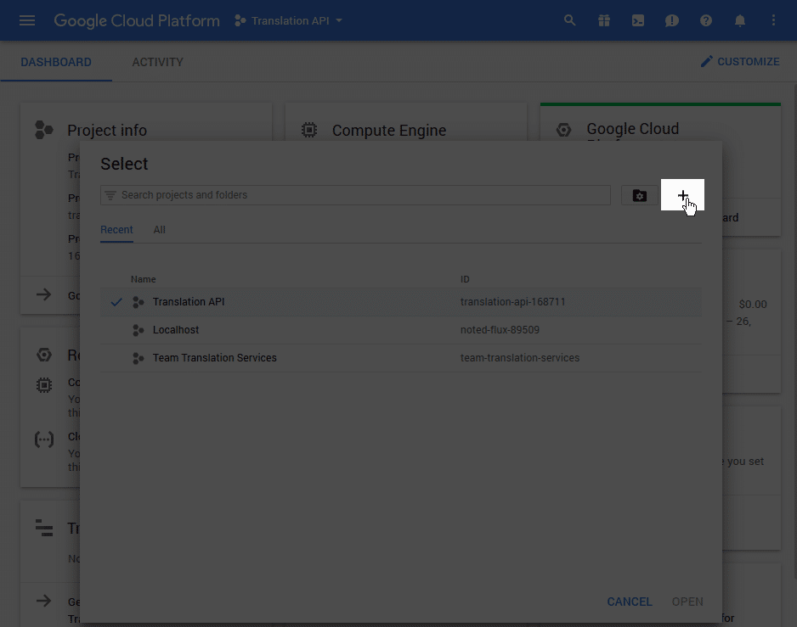
Task: Switch to the DASHBOARD tab
Action: [56, 62]
